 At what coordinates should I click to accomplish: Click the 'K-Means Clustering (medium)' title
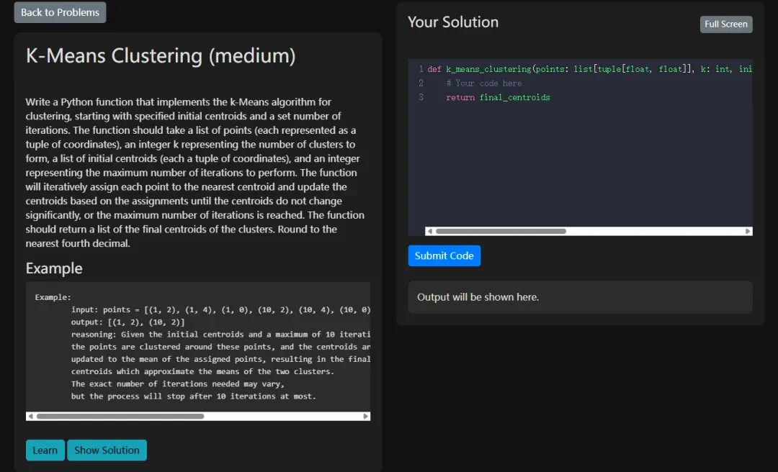161,56
